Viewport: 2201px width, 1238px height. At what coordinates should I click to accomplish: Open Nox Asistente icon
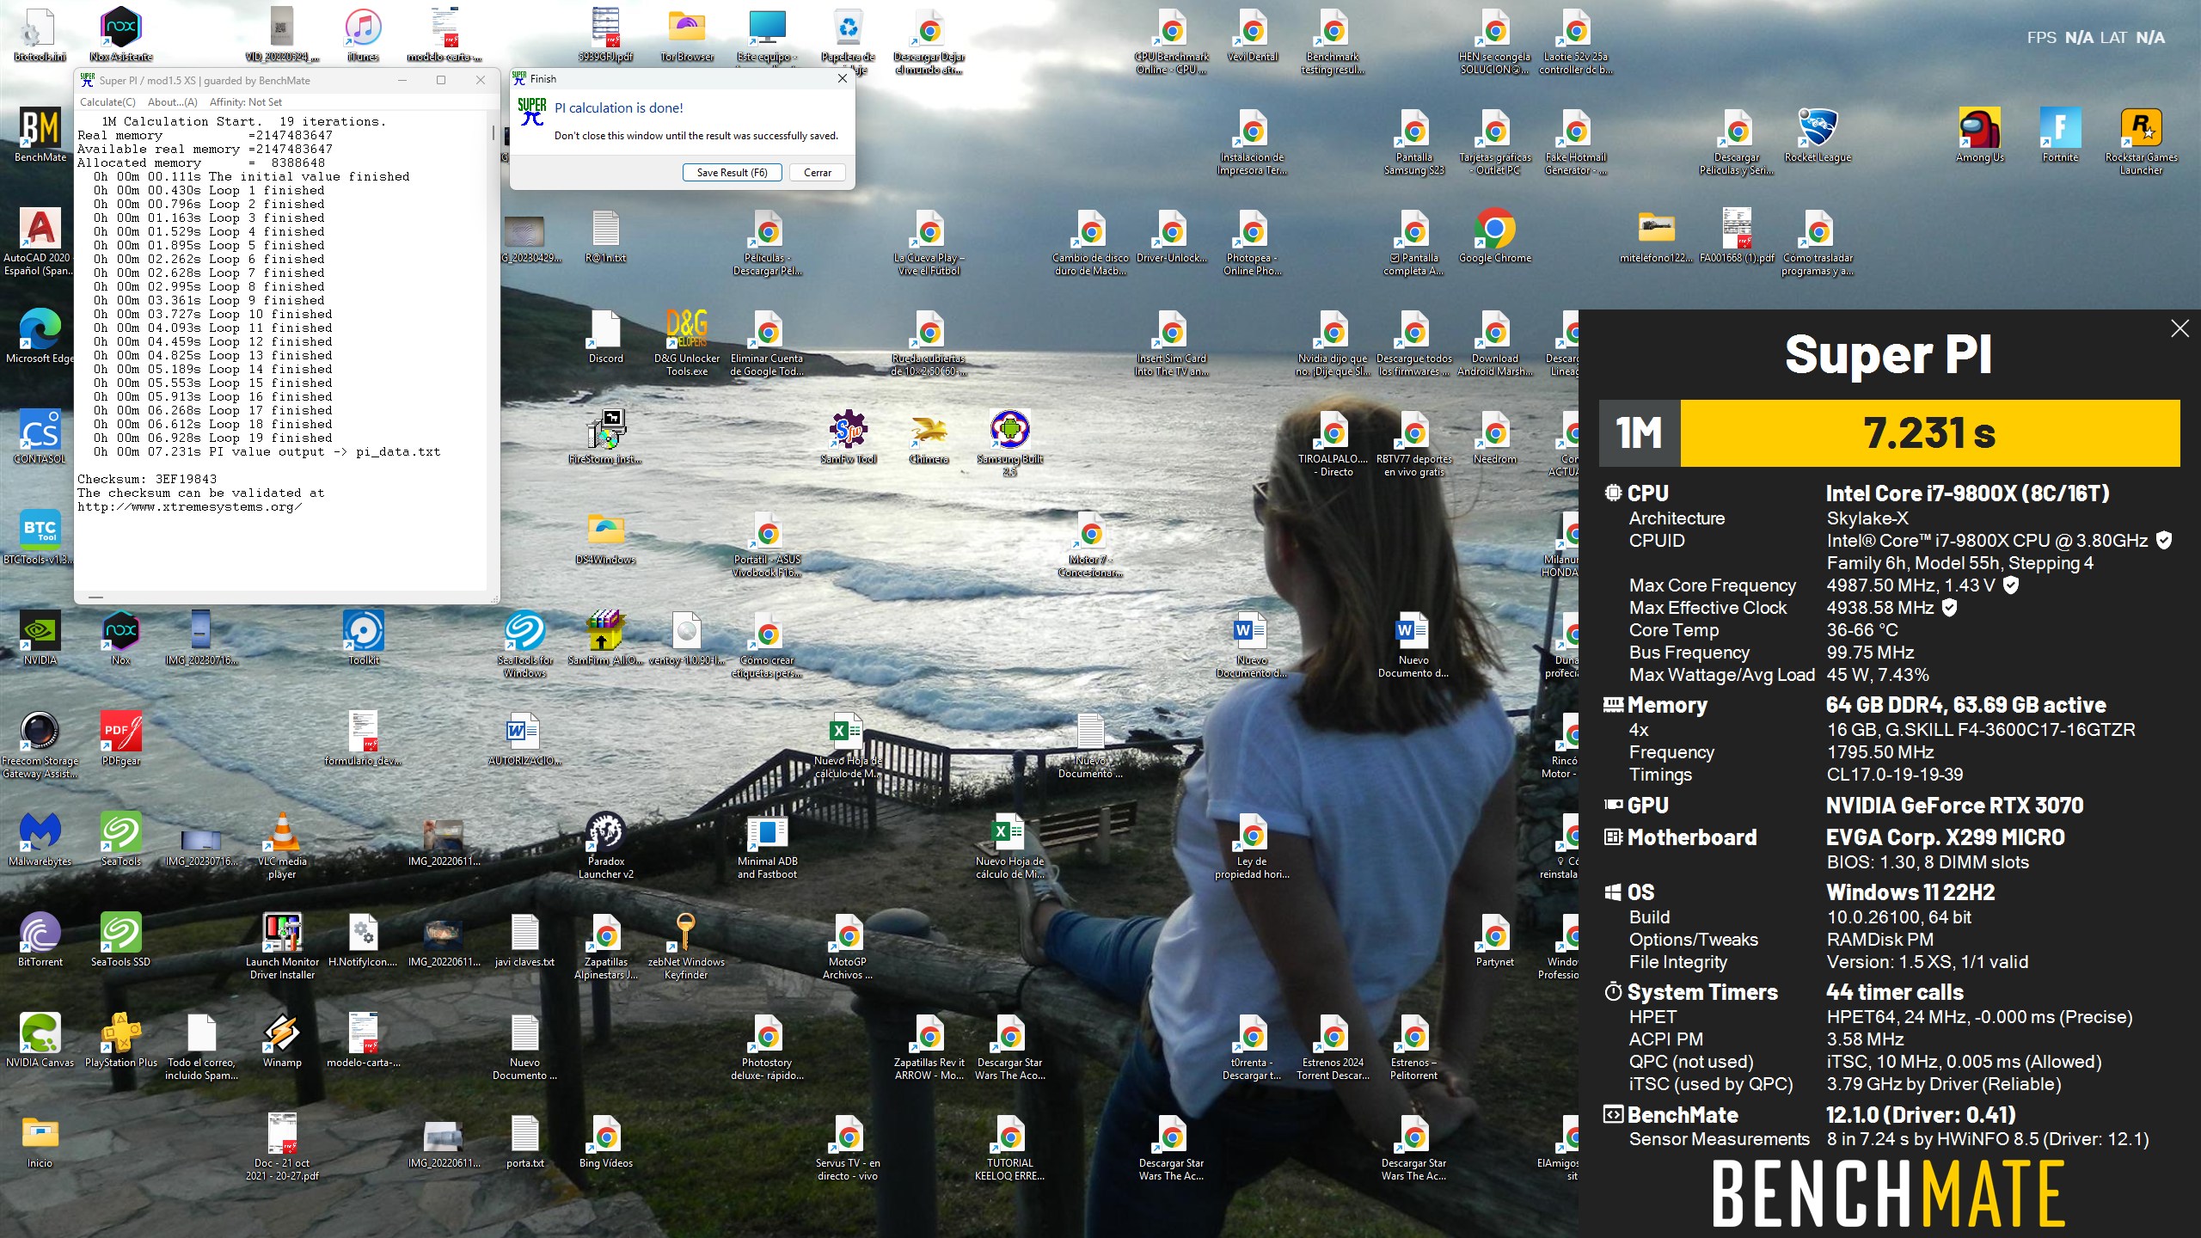pyautogui.click(x=121, y=34)
